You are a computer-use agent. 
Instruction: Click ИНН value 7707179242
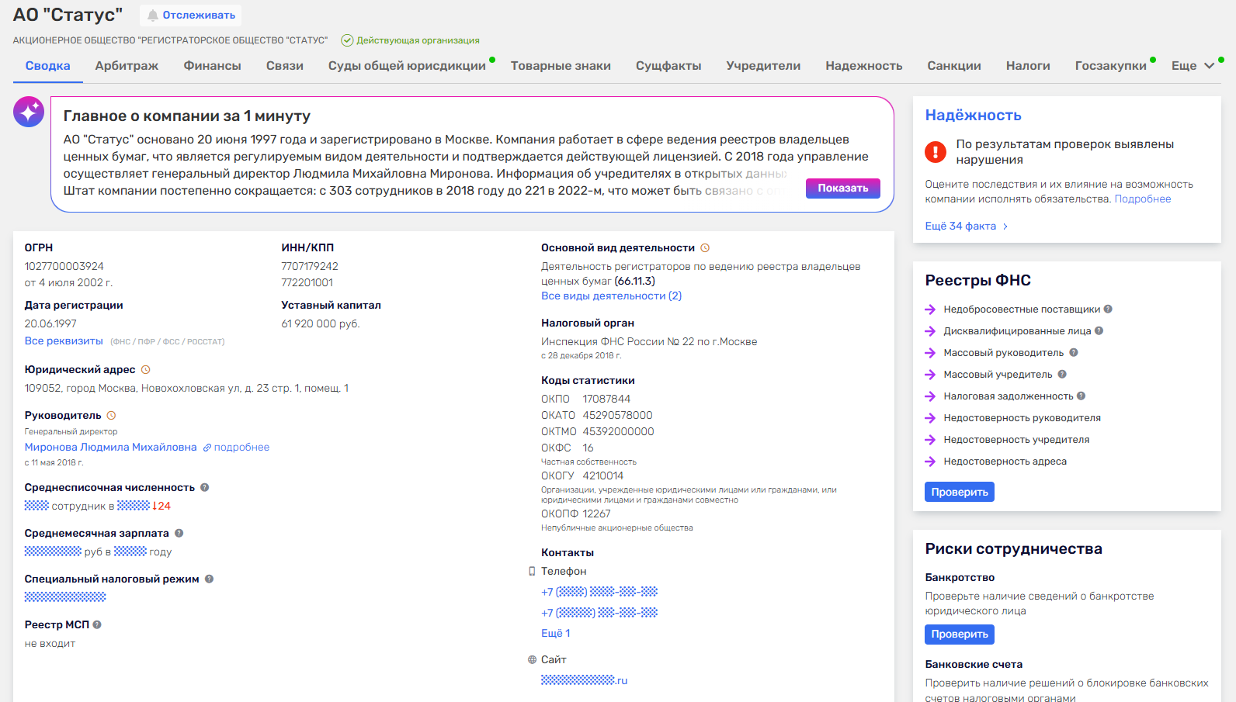click(310, 267)
